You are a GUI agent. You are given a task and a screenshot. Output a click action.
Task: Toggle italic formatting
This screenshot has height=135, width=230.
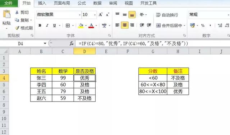47,25
